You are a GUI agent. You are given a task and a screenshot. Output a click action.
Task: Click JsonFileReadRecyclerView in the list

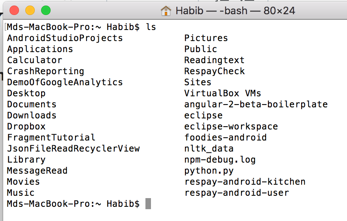(73, 148)
